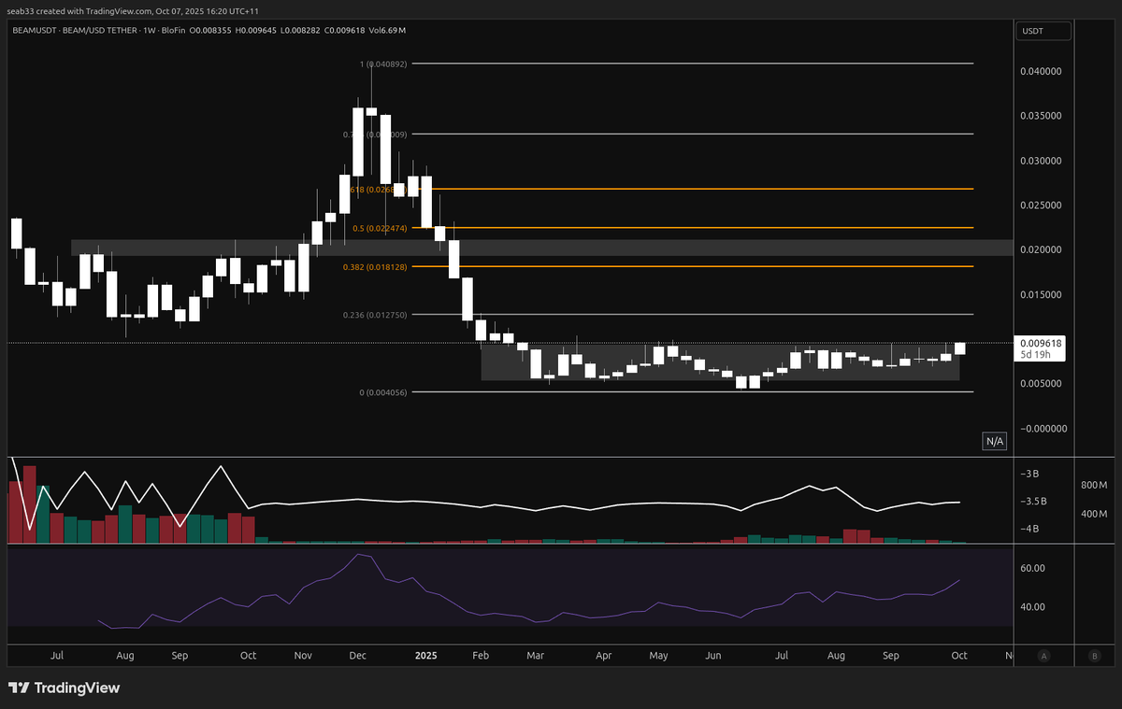1122x709 pixels.
Task: Select the Fib 0.5 (0.022474) label
Action: coord(380,228)
